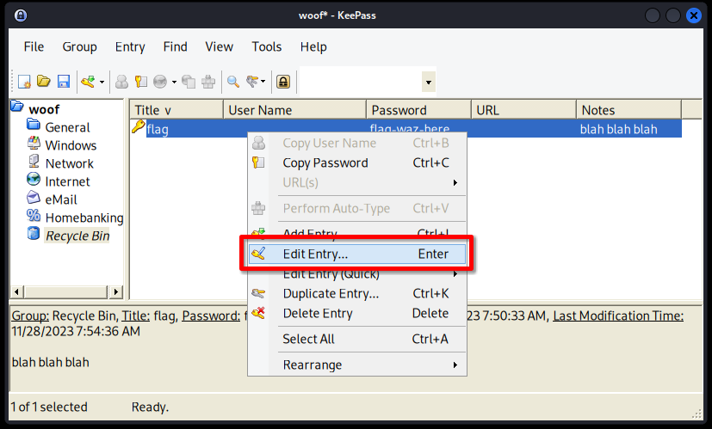Click the Homebanking percent icon
Image resolution: width=712 pixels, height=429 pixels.
tap(34, 216)
